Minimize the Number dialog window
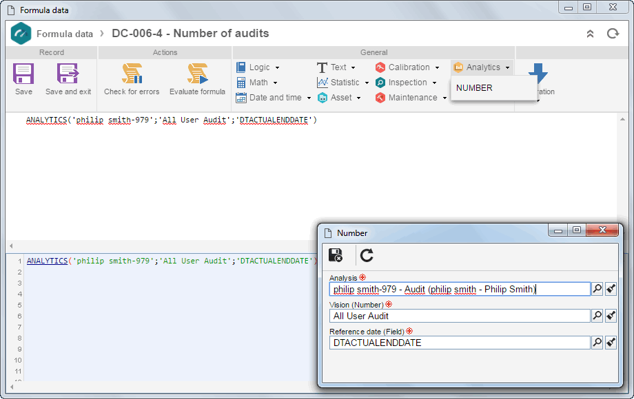This screenshot has height=399, width=634. 558,230
